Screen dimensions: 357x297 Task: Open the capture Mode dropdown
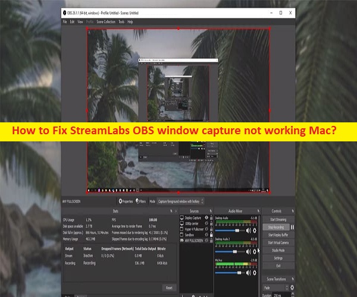coord(180,201)
